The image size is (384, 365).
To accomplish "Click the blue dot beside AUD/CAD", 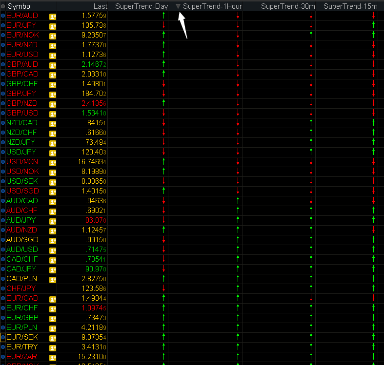I will point(3,201).
